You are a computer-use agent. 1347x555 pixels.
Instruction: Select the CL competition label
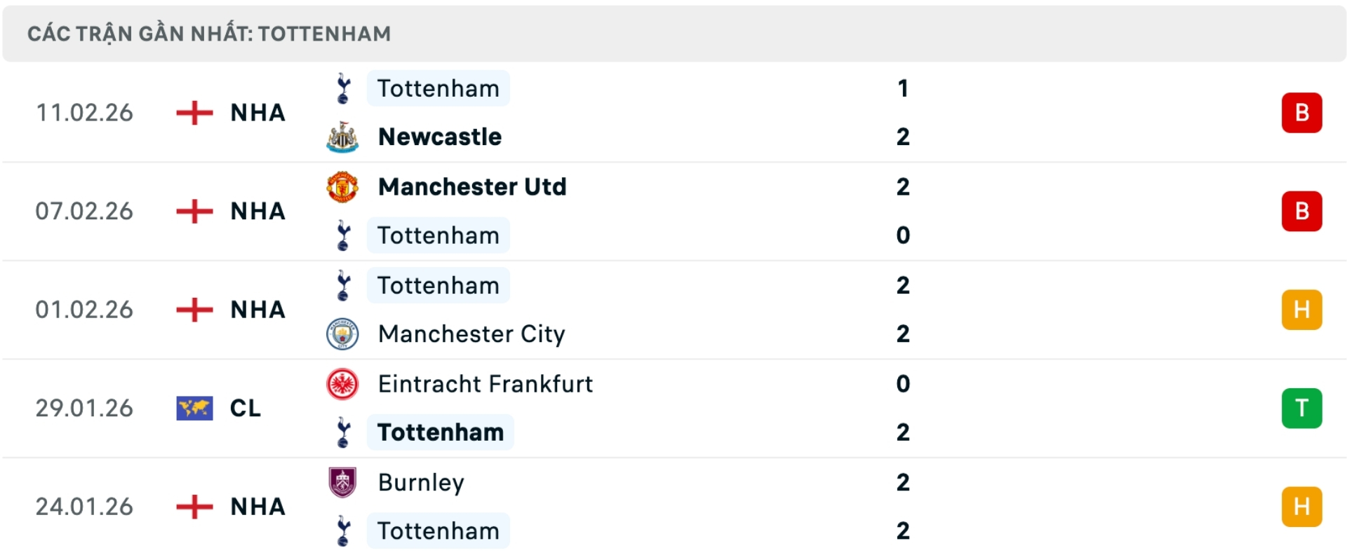(246, 408)
